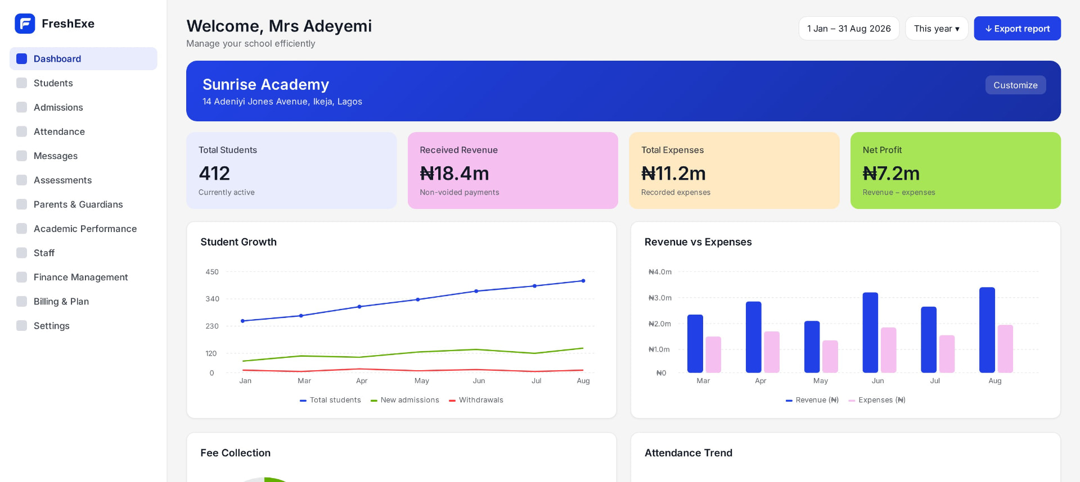The image size is (1080, 482).
Task: Click the Attendance Trend heading
Action: (688, 453)
